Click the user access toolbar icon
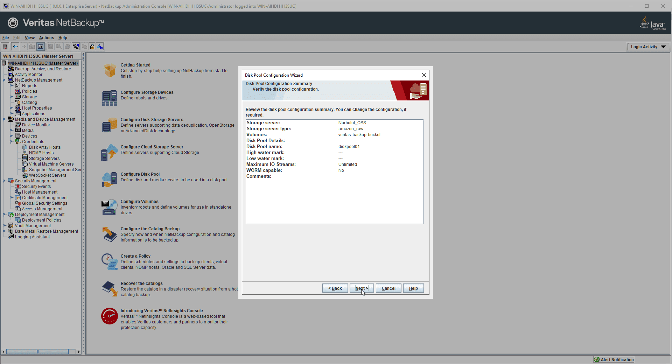 [100, 47]
